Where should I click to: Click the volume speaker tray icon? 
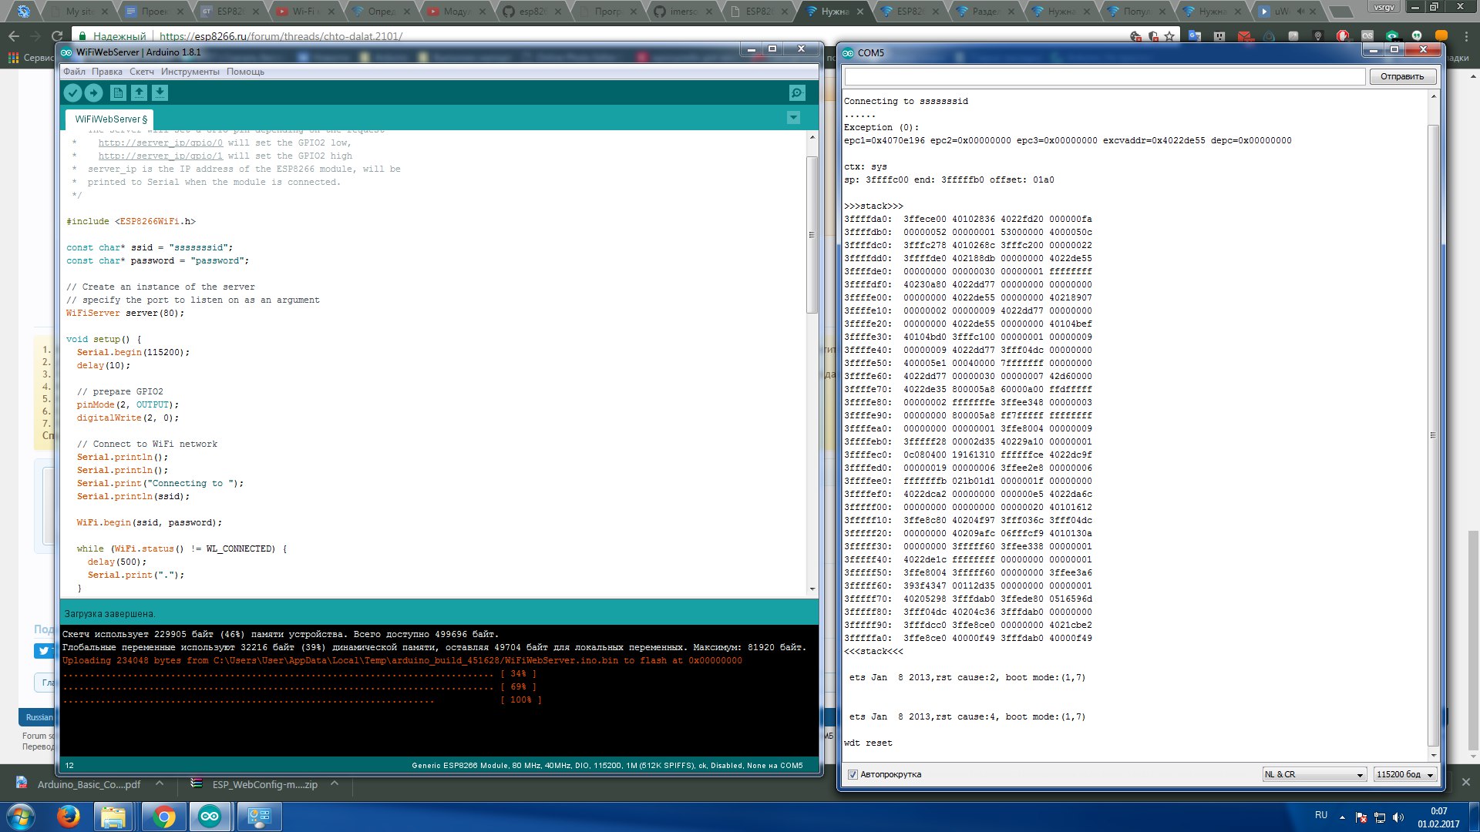1399,817
